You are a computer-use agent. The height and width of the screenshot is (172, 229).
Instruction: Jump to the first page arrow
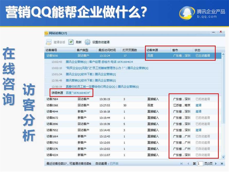tap(182, 163)
